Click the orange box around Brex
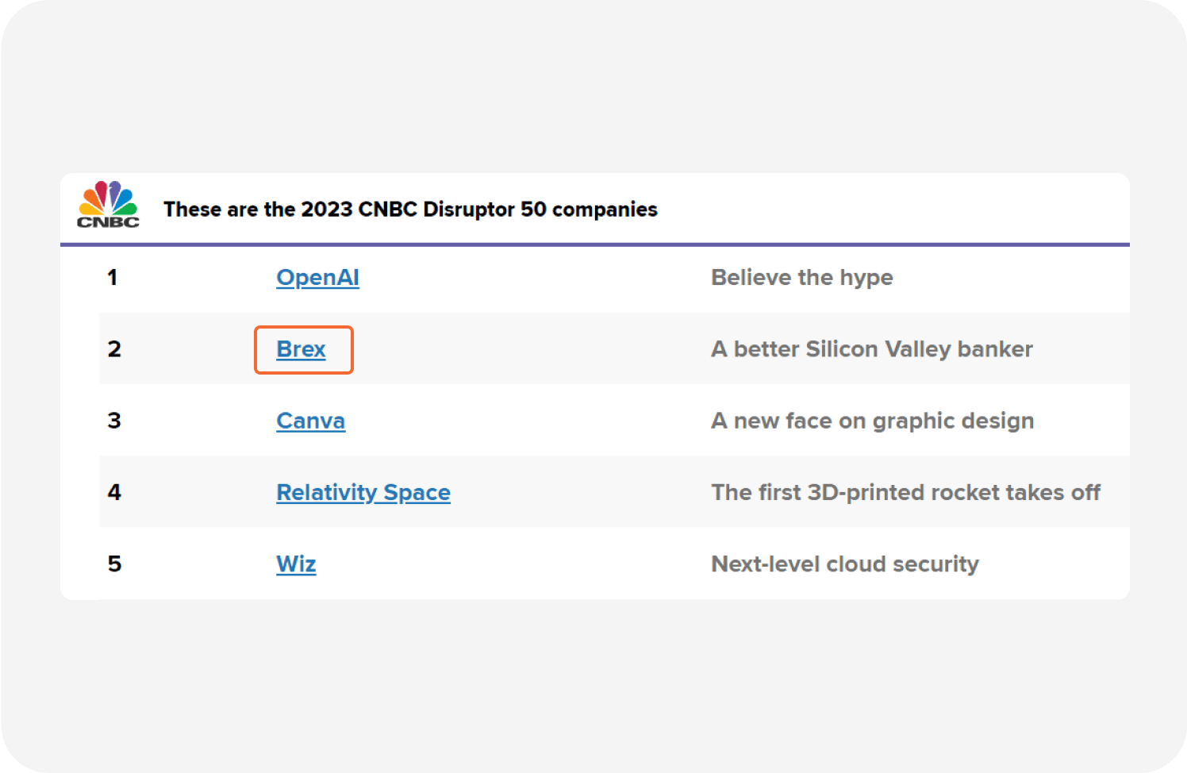The width and height of the screenshot is (1187, 773). (x=303, y=350)
